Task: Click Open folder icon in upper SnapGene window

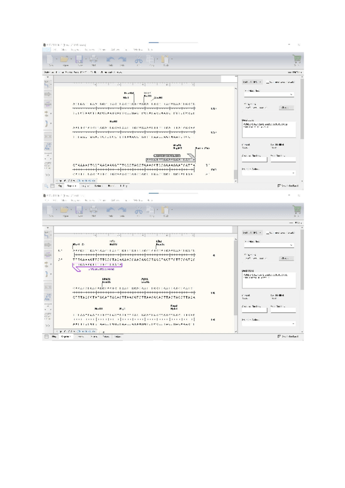Action: click(x=64, y=59)
